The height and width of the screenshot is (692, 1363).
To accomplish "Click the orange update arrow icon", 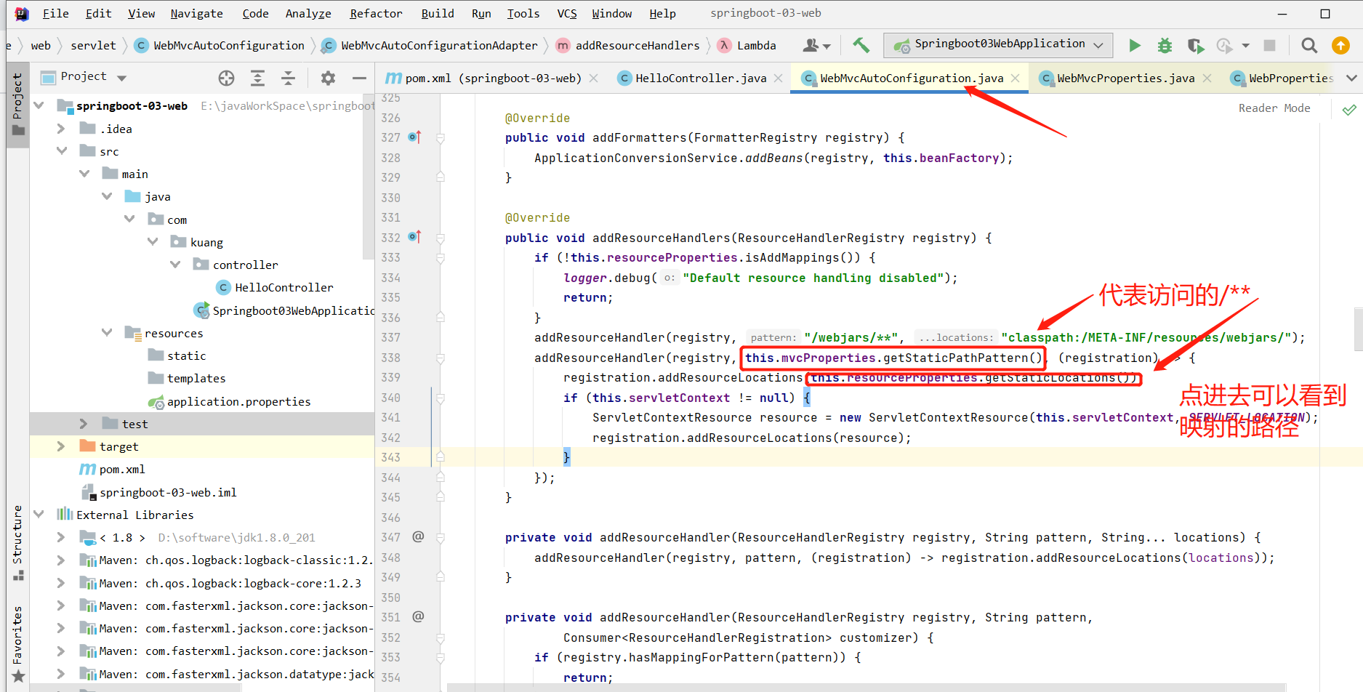I will (x=1340, y=46).
